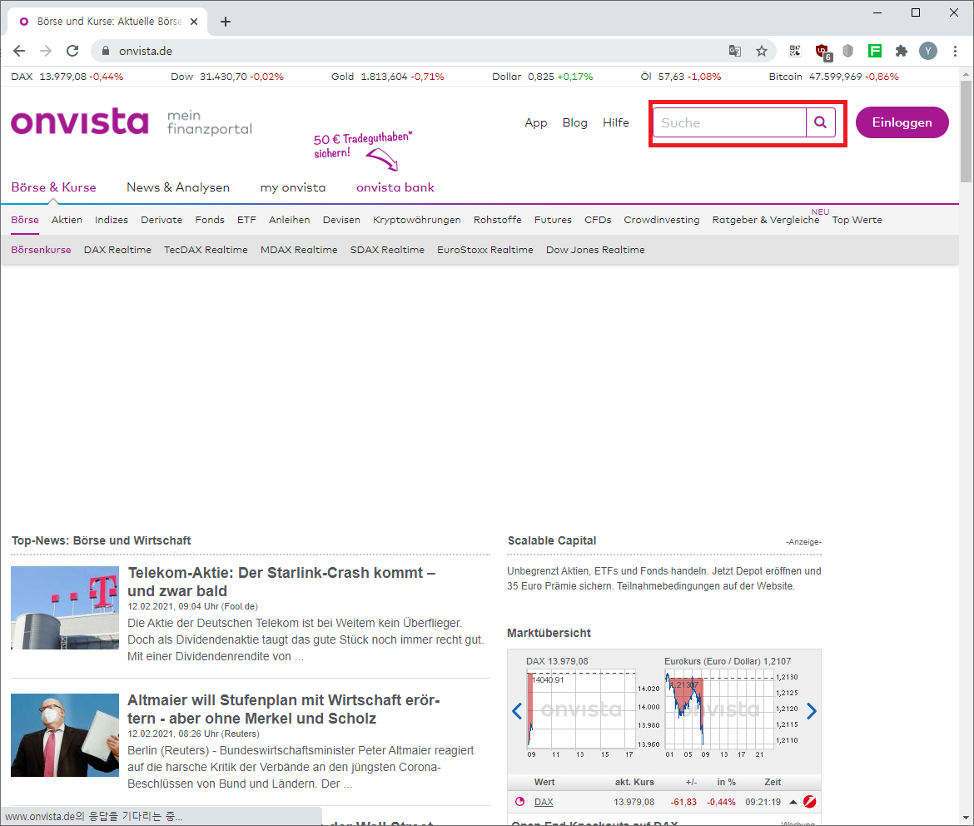974x826 pixels.
Task: Open the Futures submenu item
Action: click(553, 219)
